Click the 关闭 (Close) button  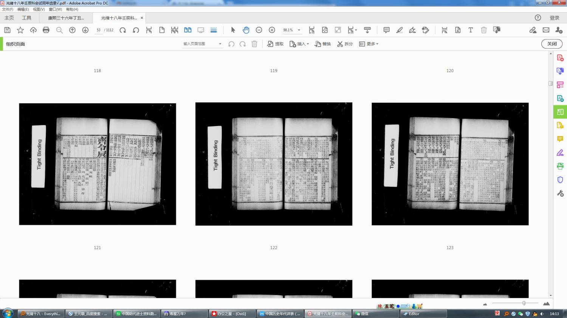pos(552,44)
